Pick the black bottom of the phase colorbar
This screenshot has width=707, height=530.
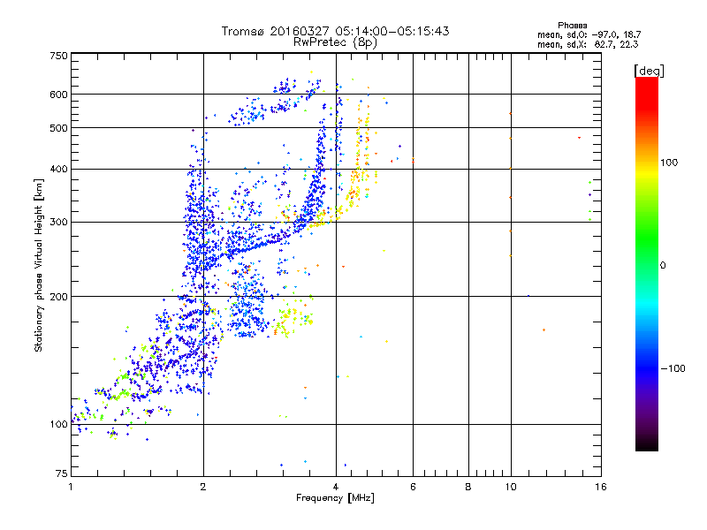tap(647, 446)
